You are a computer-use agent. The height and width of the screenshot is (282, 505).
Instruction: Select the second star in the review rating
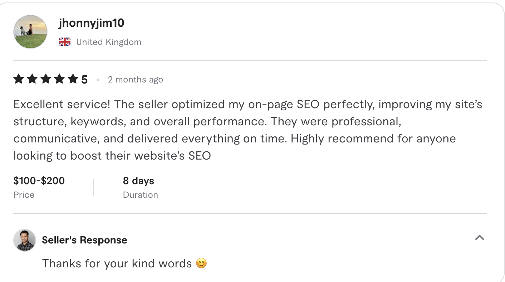click(x=32, y=79)
